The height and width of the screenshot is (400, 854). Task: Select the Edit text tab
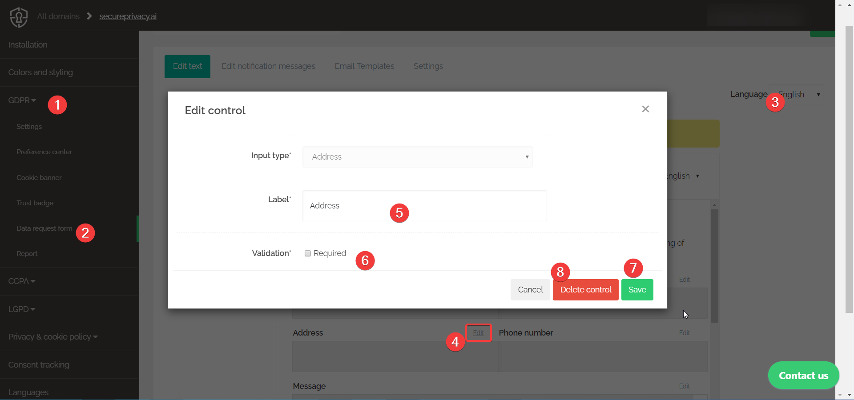pyautogui.click(x=187, y=66)
